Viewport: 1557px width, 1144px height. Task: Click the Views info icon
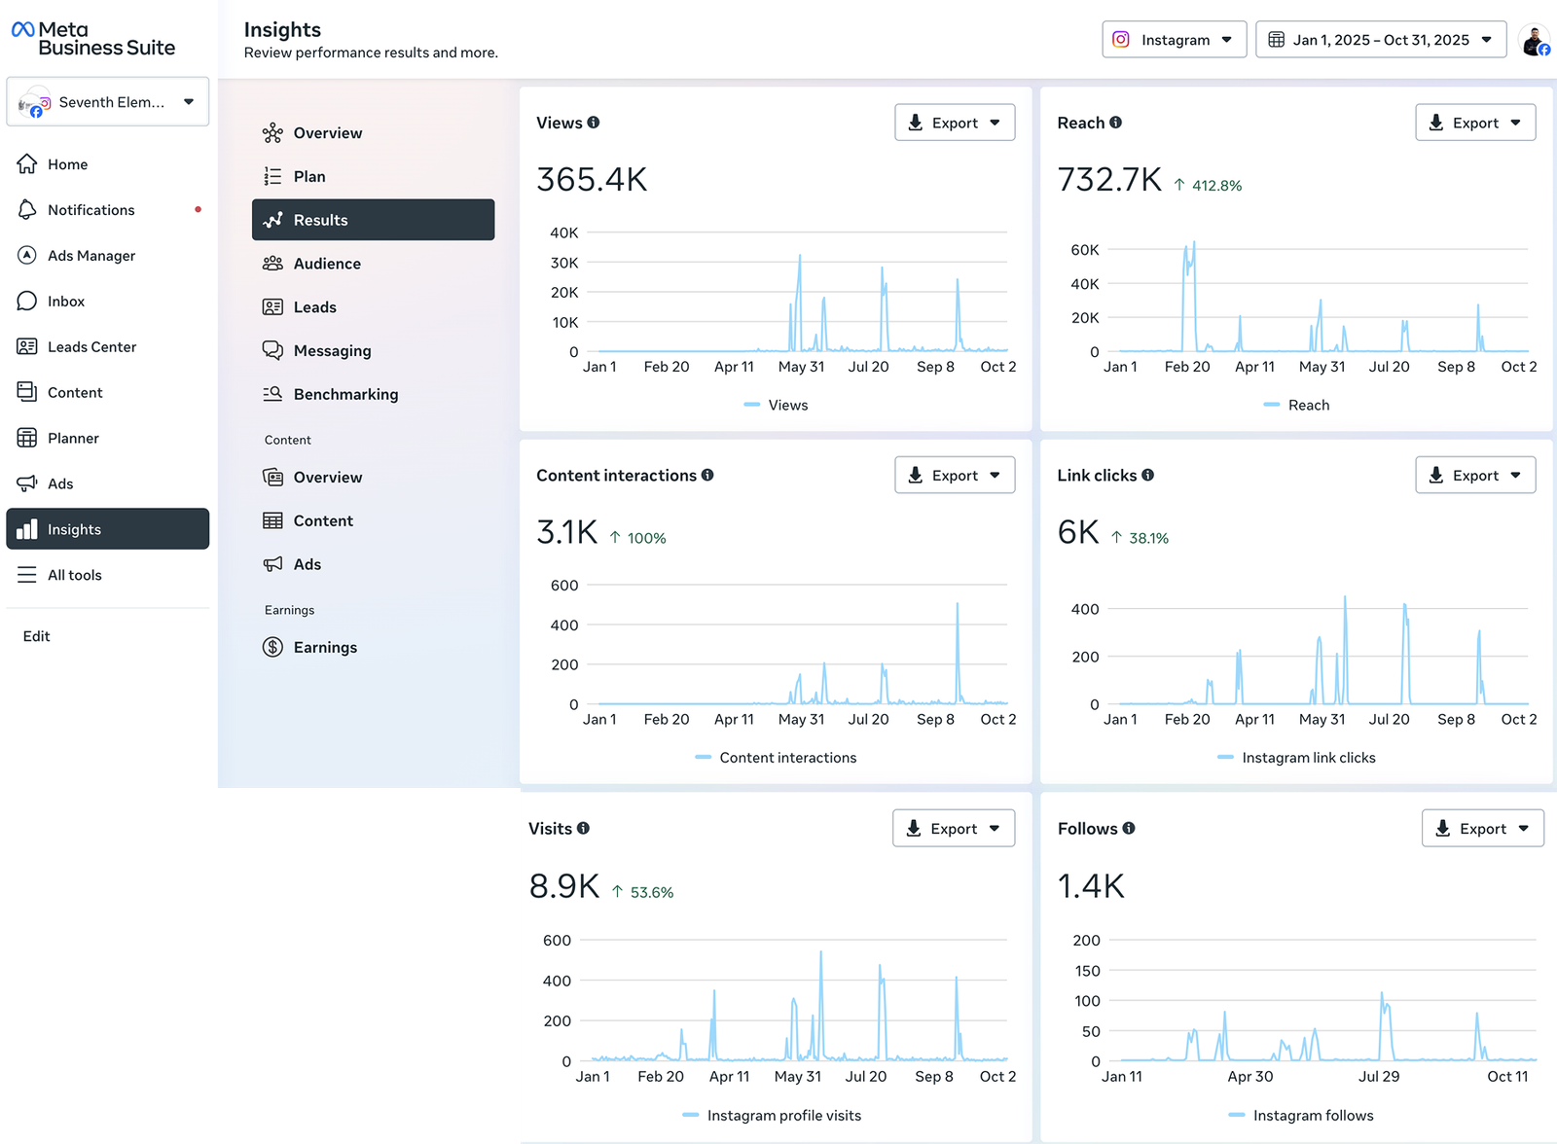tap(594, 123)
